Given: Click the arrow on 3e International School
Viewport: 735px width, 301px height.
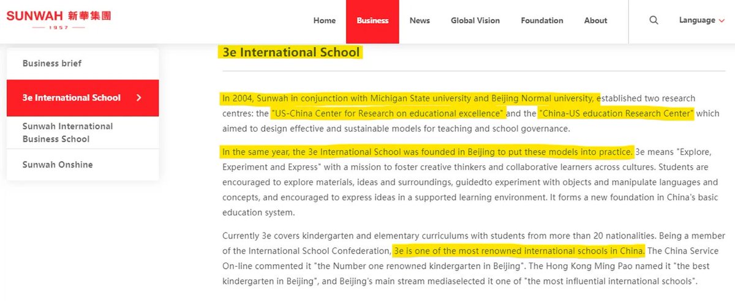Looking at the screenshot, I should tap(139, 98).
